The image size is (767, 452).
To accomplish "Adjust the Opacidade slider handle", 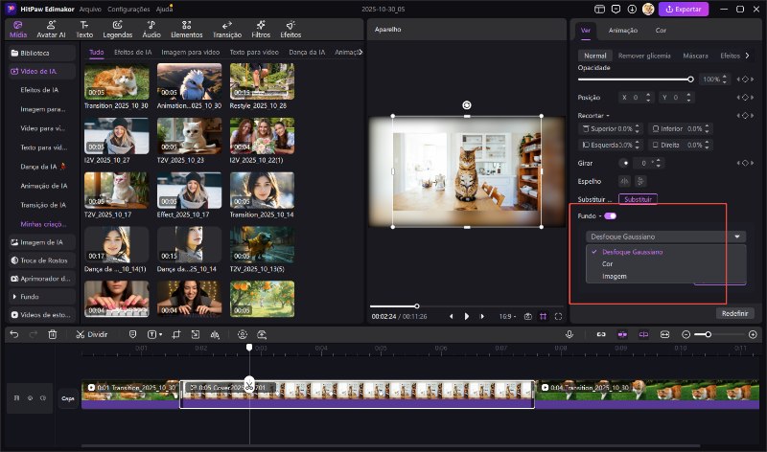I will (x=690, y=79).
